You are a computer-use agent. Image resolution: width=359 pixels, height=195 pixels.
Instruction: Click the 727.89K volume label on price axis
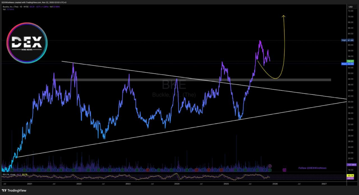(x=352, y=165)
